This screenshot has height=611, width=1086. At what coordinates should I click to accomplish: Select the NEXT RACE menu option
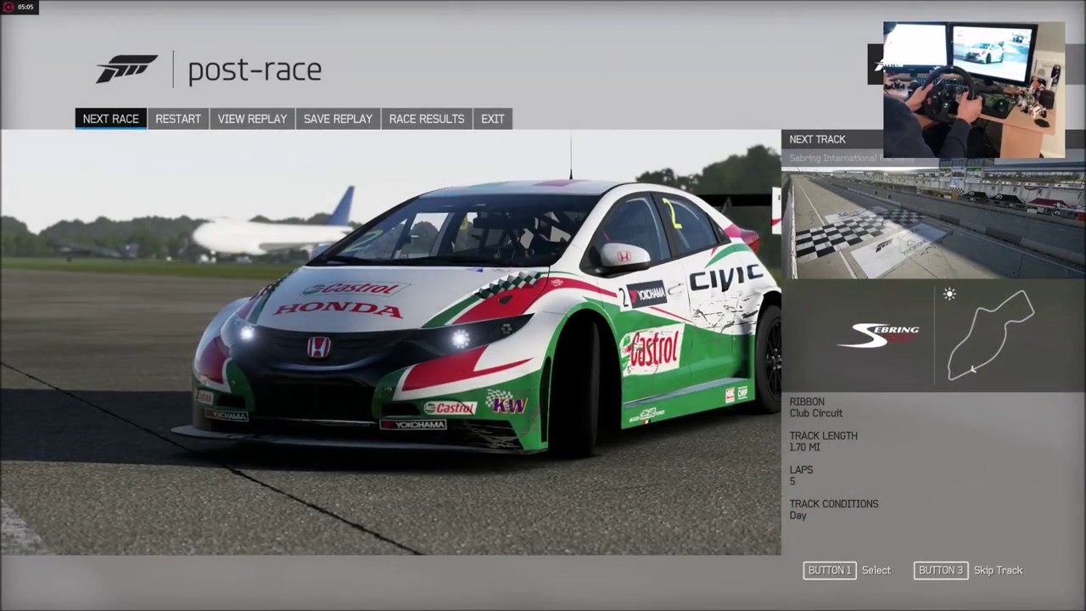[x=110, y=119]
